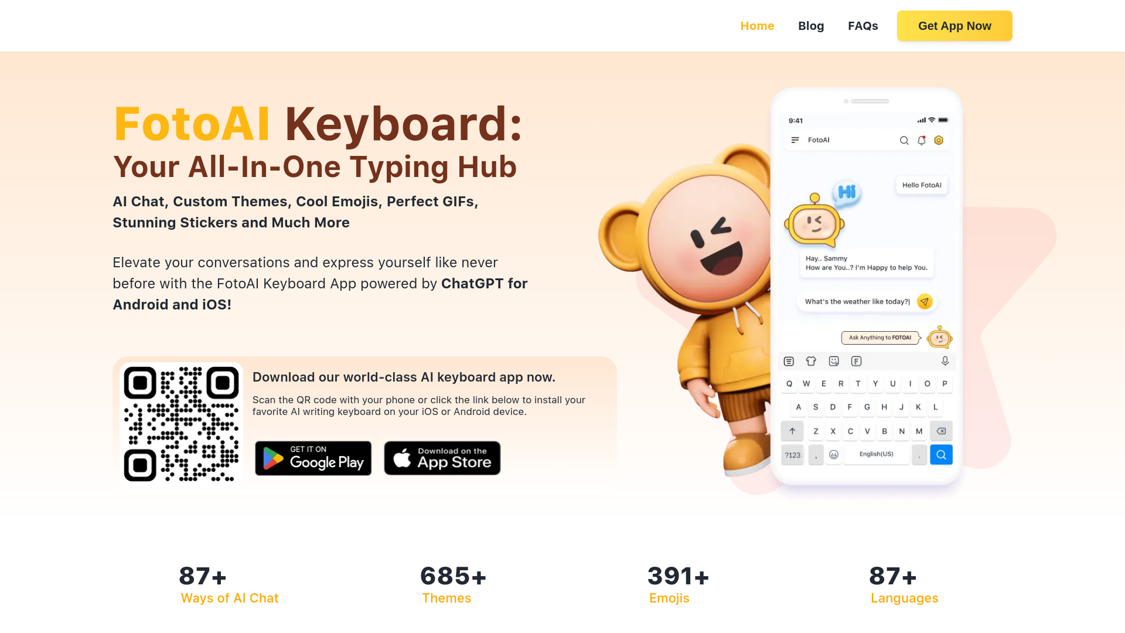
Task: Click the keyboard settings icon
Action: click(787, 361)
